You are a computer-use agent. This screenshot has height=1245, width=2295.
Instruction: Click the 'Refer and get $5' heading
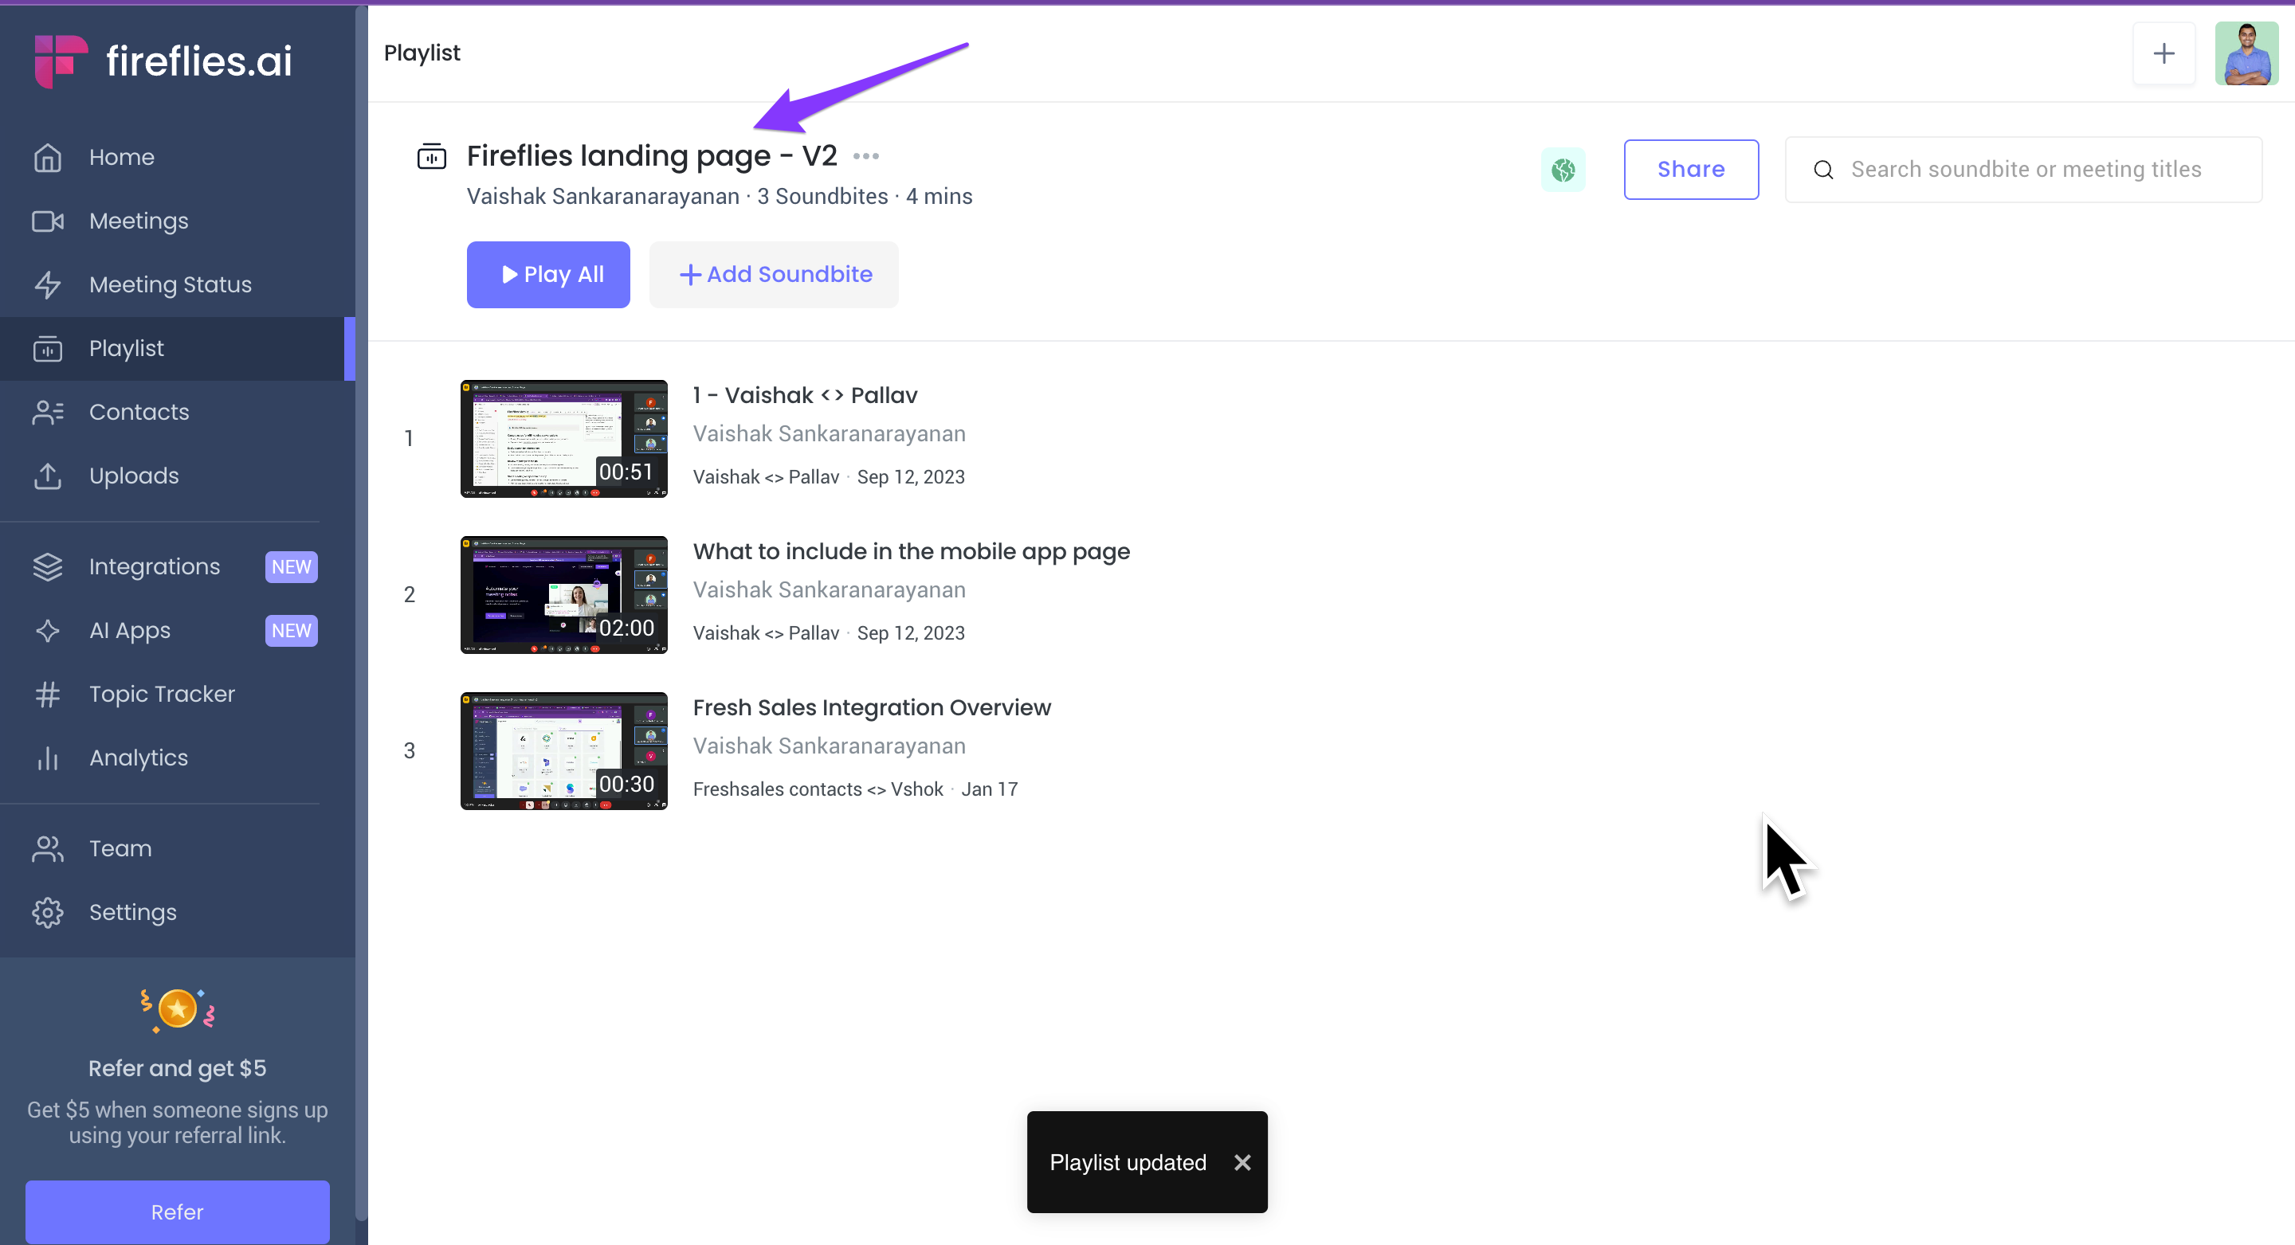click(177, 1068)
